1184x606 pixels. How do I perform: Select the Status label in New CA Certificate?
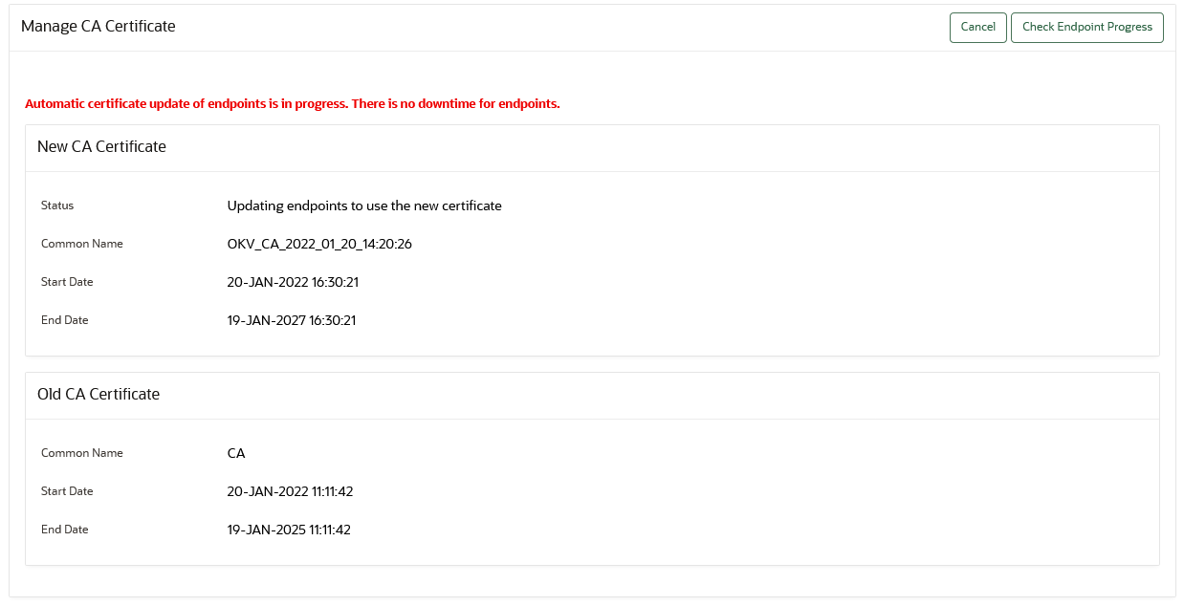point(56,206)
